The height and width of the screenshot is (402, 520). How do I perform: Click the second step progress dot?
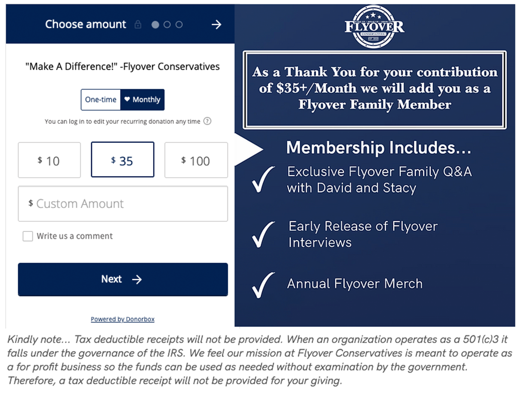[x=167, y=24]
